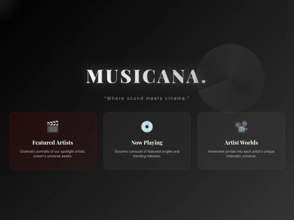Screen dimensions: 294x220
Task: Select the red-tinted Featured Artists card
Action: (53, 141)
